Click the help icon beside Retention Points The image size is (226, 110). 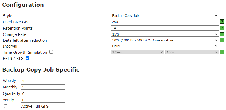(222, 28)
